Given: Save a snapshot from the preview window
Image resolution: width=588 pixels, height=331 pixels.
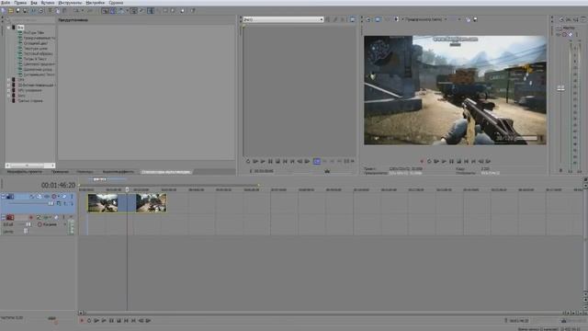Looking at the screenshot, I should [x=475, y=19].
